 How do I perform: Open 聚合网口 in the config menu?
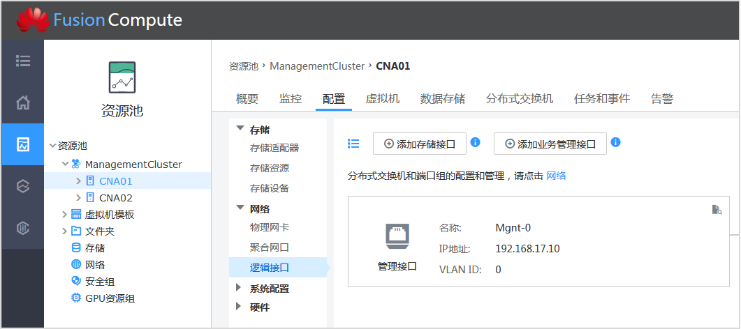pos(270,247)
